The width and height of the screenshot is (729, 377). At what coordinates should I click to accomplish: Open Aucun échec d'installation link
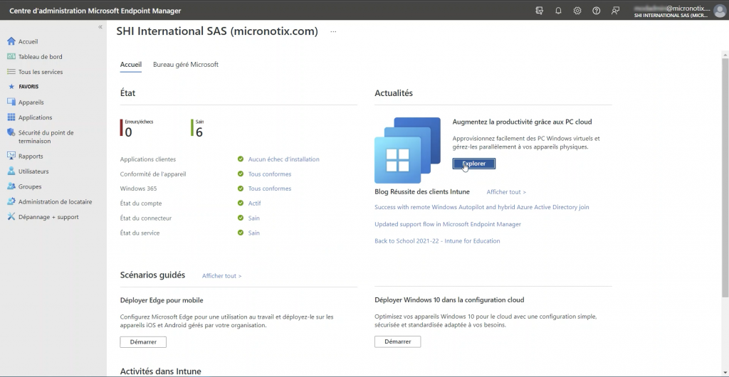click(283, 159)
